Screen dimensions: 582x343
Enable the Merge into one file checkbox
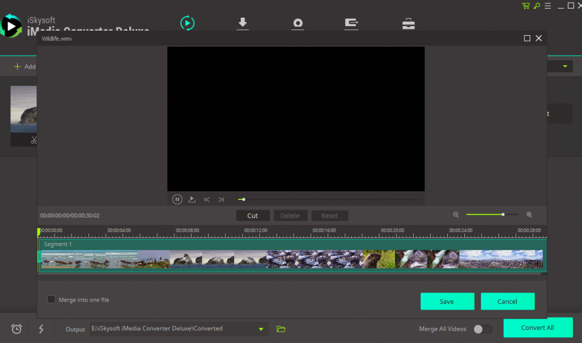pos(51,299)
